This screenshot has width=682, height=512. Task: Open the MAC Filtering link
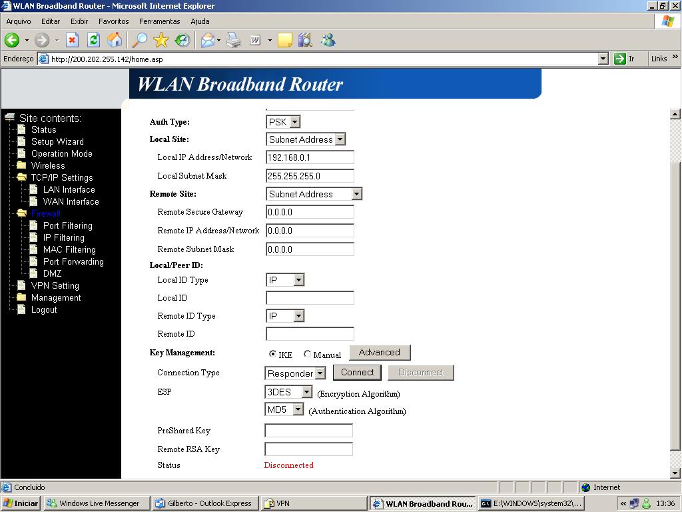69,249
